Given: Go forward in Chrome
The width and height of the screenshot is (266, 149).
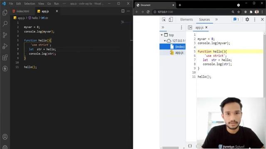Looking at the screenshot, I should coord(143,12).
